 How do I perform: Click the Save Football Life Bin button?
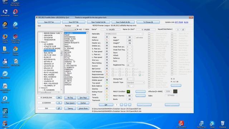pyautogui.click(x=123, y=22)
